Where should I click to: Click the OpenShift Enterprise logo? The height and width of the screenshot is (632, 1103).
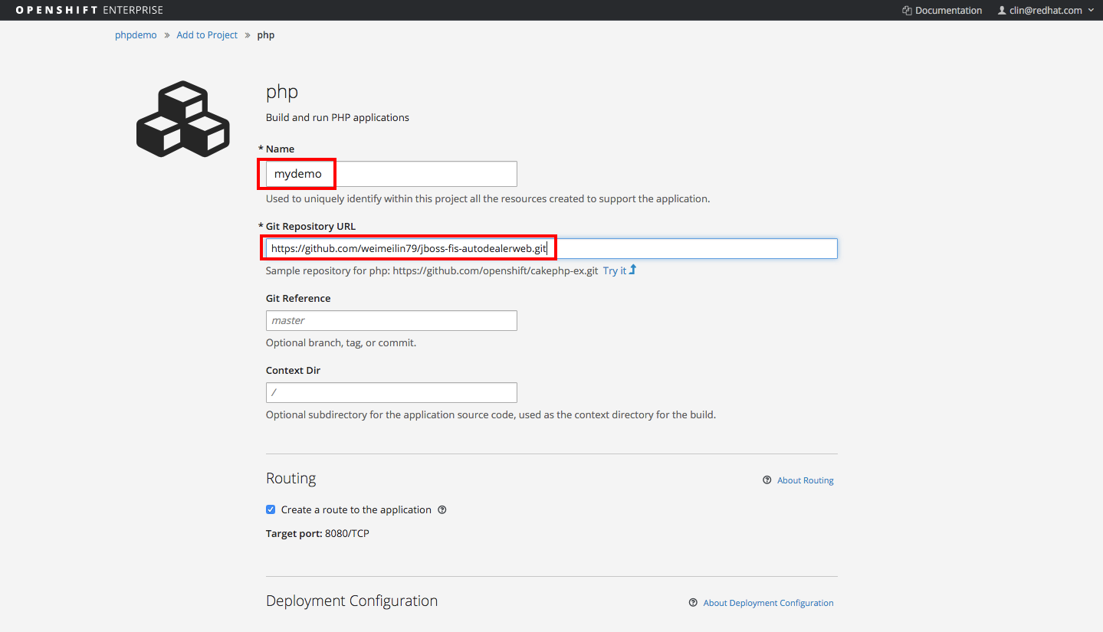(x=89, y=10)
